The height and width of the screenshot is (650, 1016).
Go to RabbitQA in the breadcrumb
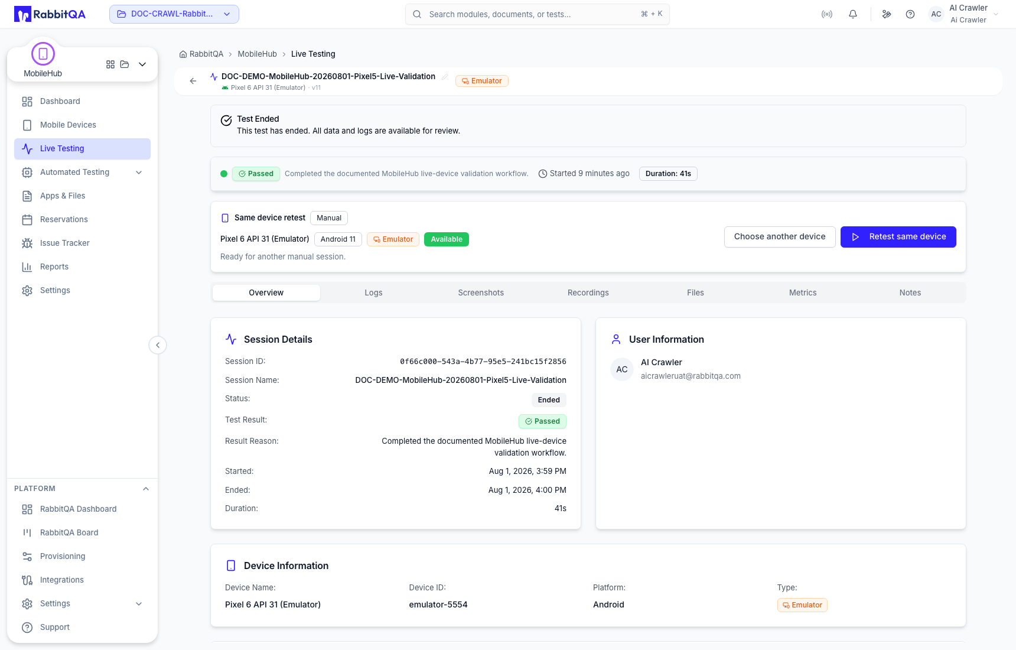point(206,54)
